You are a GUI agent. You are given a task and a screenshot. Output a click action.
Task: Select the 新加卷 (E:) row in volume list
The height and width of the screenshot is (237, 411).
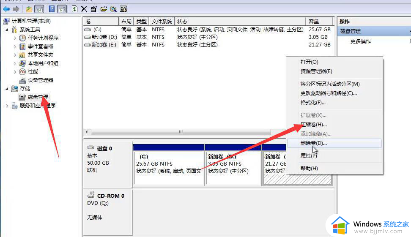click(x=208, y=45)
